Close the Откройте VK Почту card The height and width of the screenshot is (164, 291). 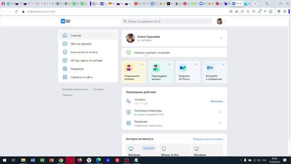(x=196, y=64)
